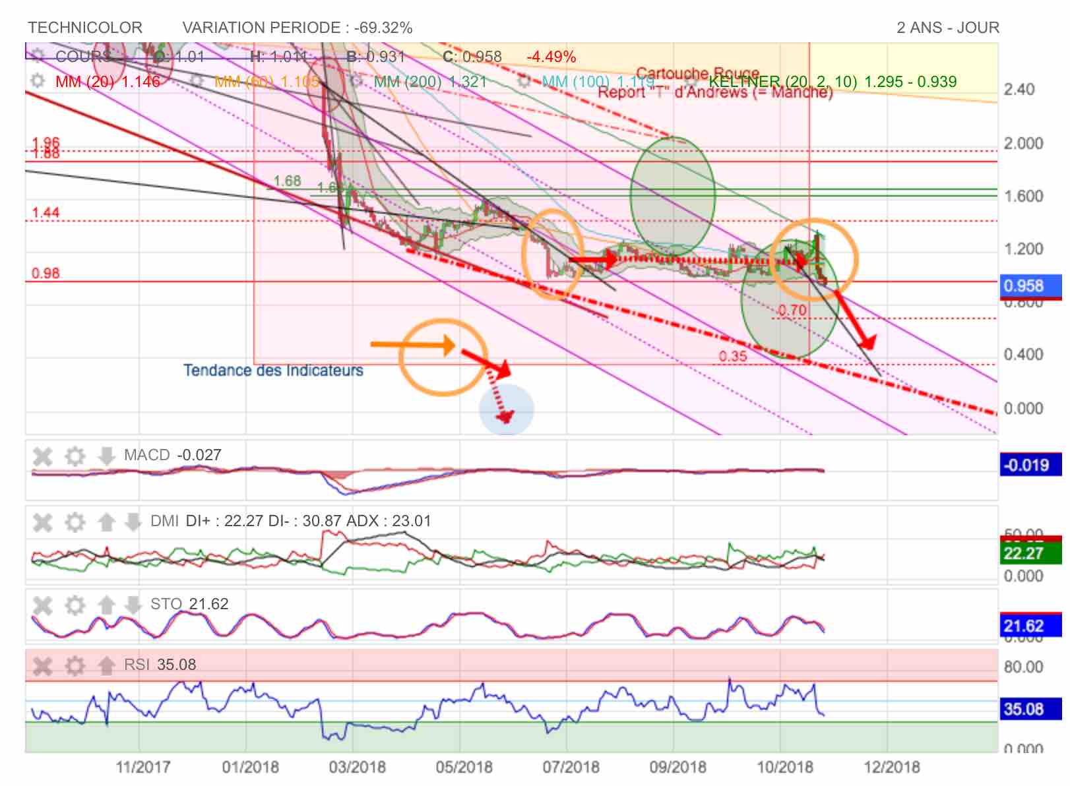Image resolution: width=1070 pixels, height=786 pixels.
Task: Click the 11/2017 date axis label
Action: click(143, 768)
